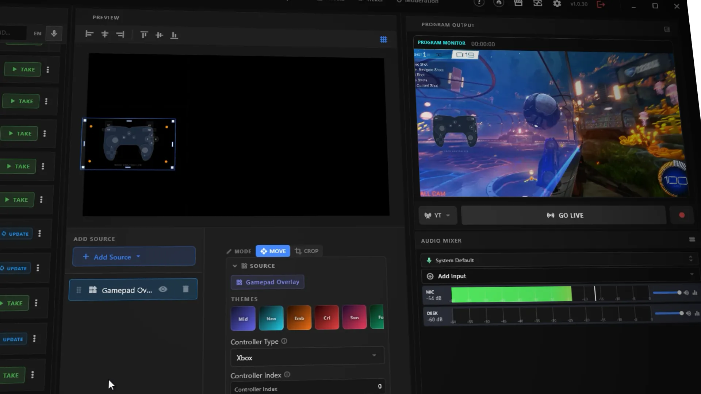Start streaming with GO LIVE

[x=564, y=215]
